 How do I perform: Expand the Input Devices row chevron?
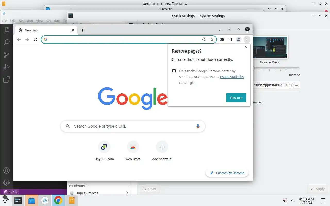(127, 193)
